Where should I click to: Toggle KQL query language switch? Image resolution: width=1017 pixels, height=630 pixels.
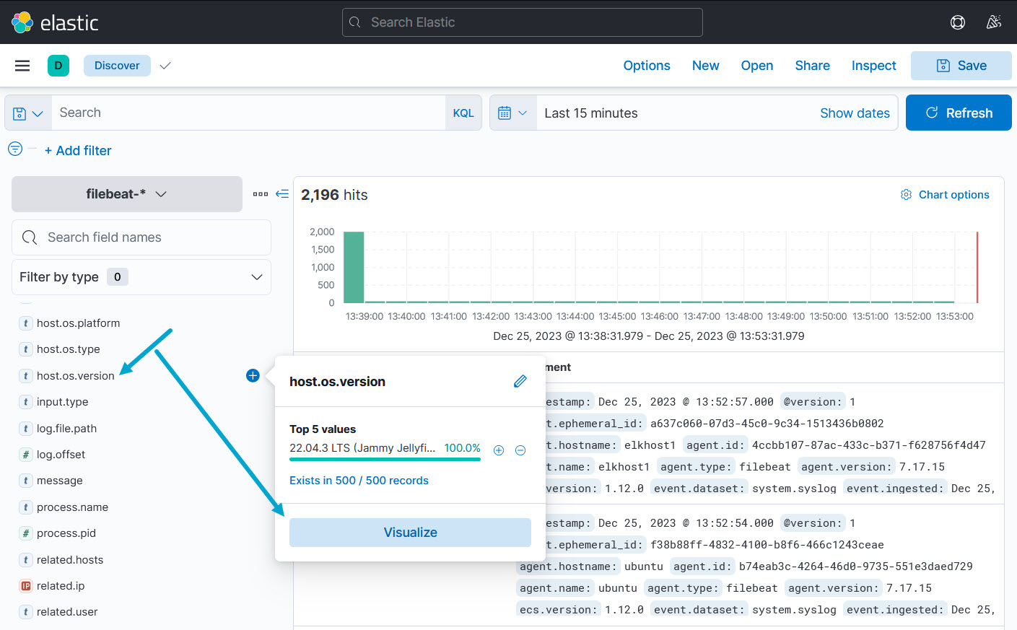point(463,113)
